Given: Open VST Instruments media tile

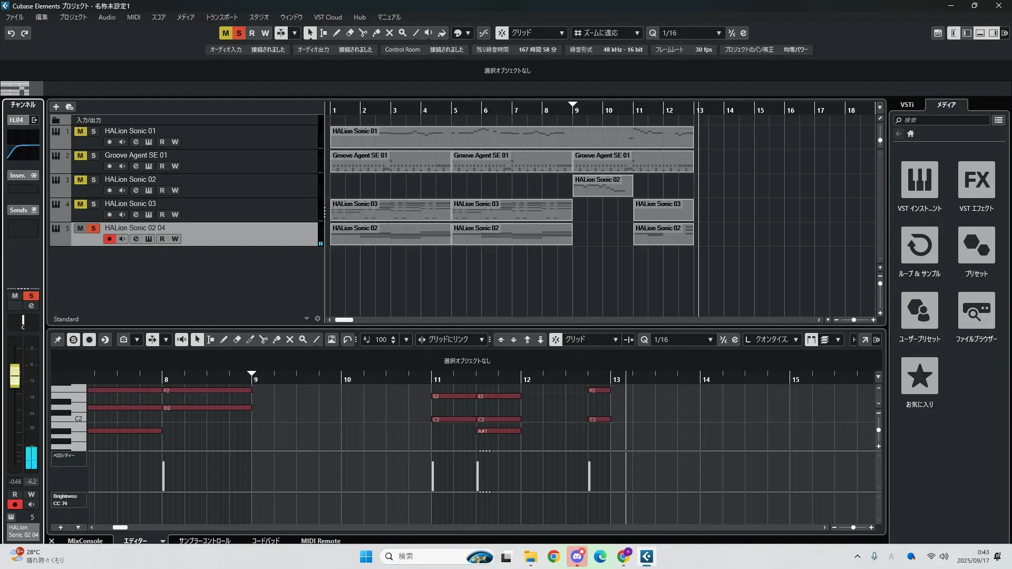Looking at the screenshot, I should (x=919, y=180).
